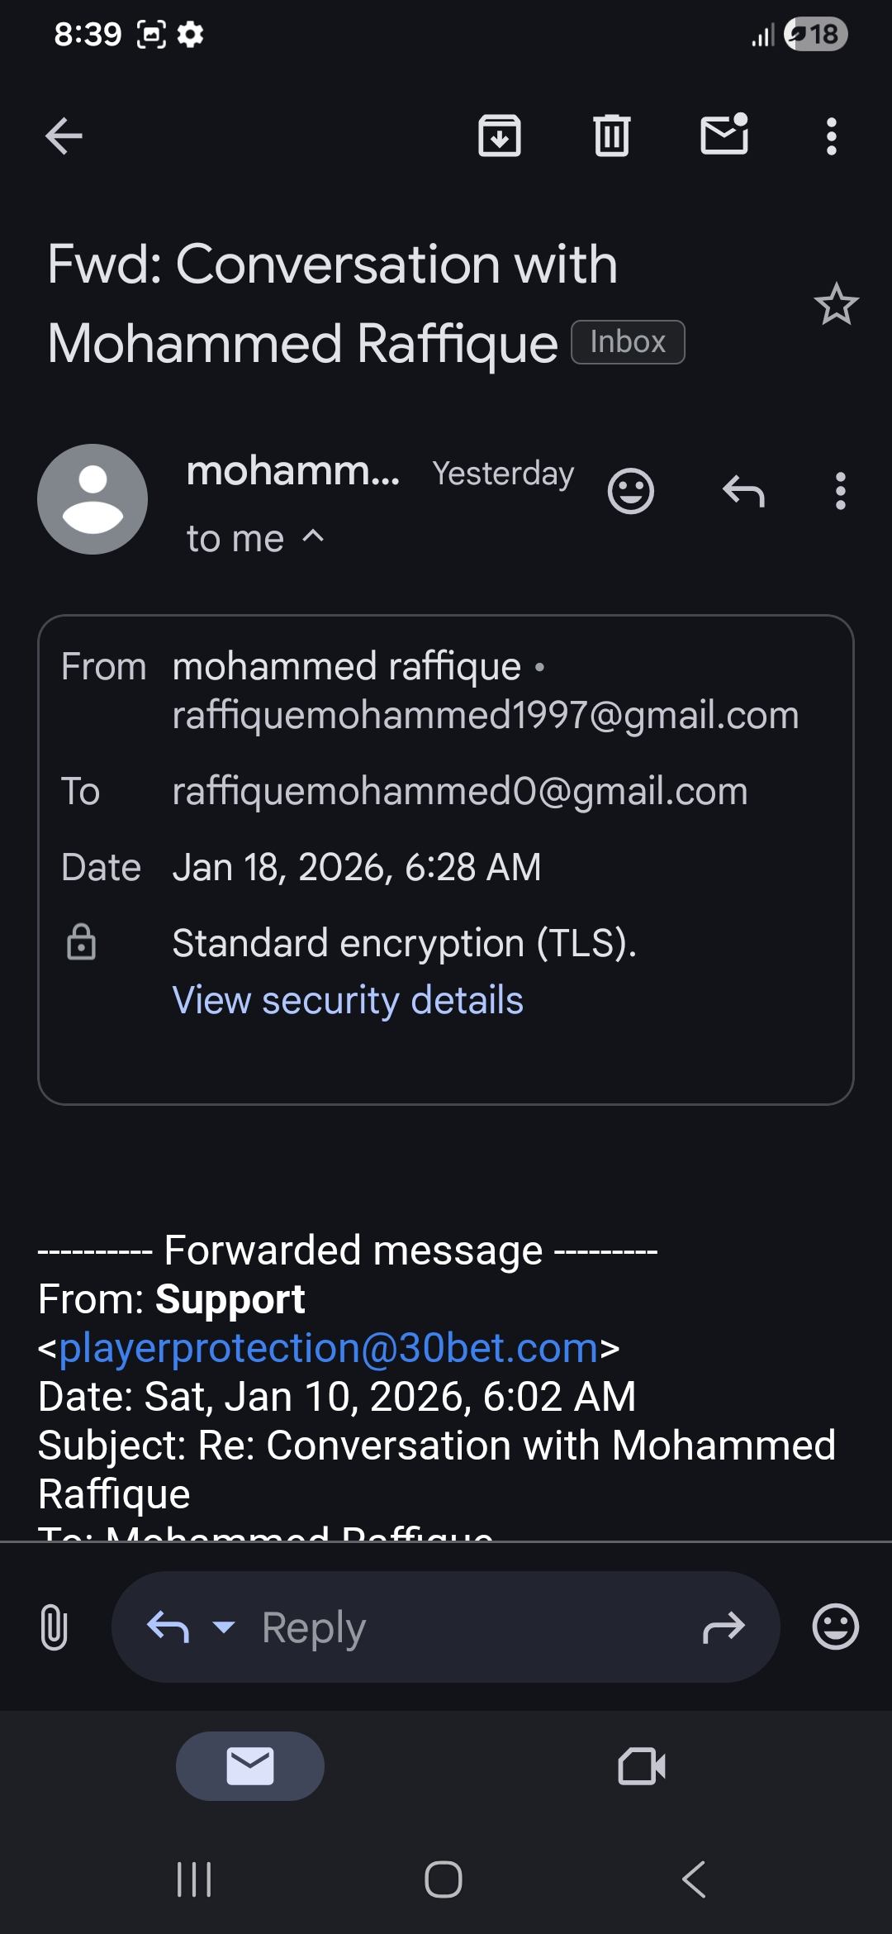Open the View security details link
Screen dimensions: 892x1934
[348, 1000]
